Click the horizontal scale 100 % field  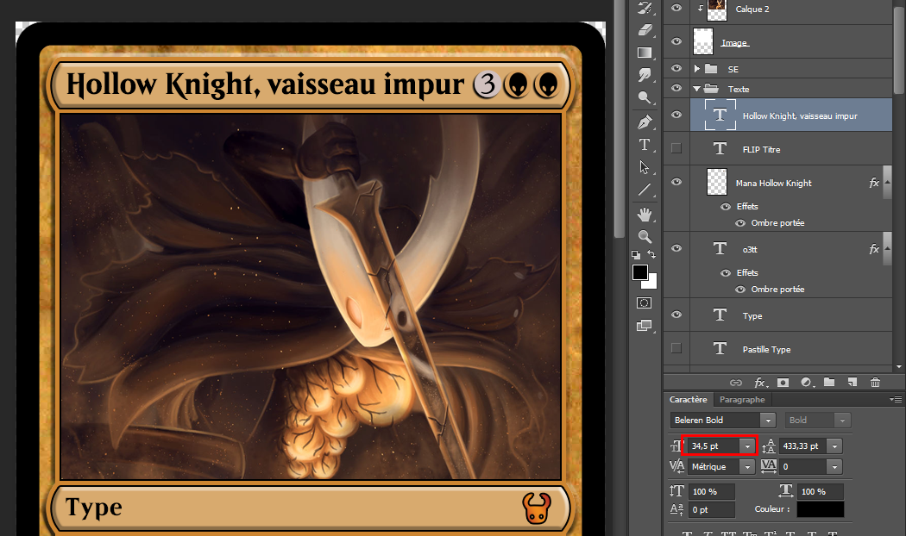point(821,491)
